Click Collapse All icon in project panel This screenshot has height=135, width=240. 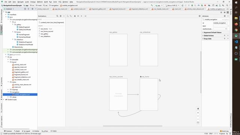point(28,9)
